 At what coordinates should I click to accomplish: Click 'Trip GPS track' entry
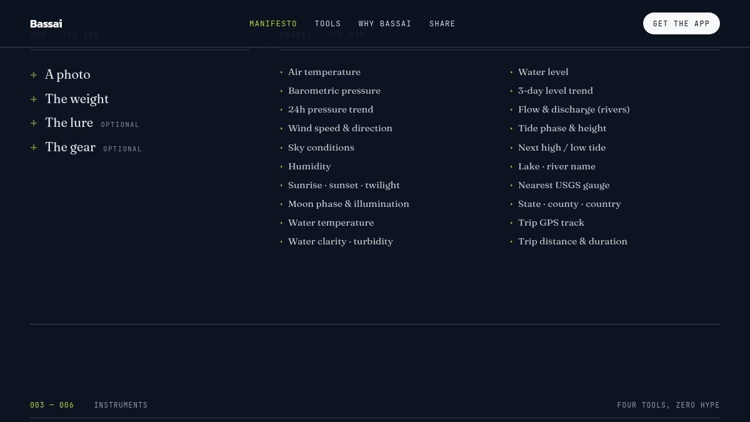(551, 223)
